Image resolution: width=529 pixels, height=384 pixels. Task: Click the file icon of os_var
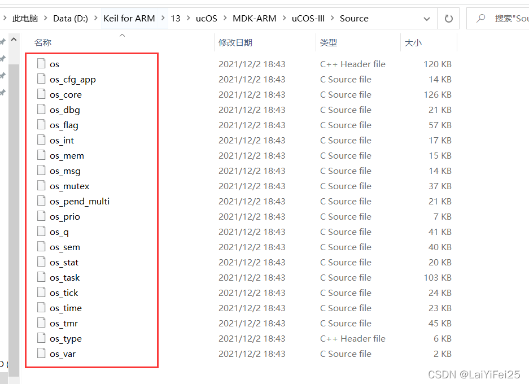tap(41, 353)
